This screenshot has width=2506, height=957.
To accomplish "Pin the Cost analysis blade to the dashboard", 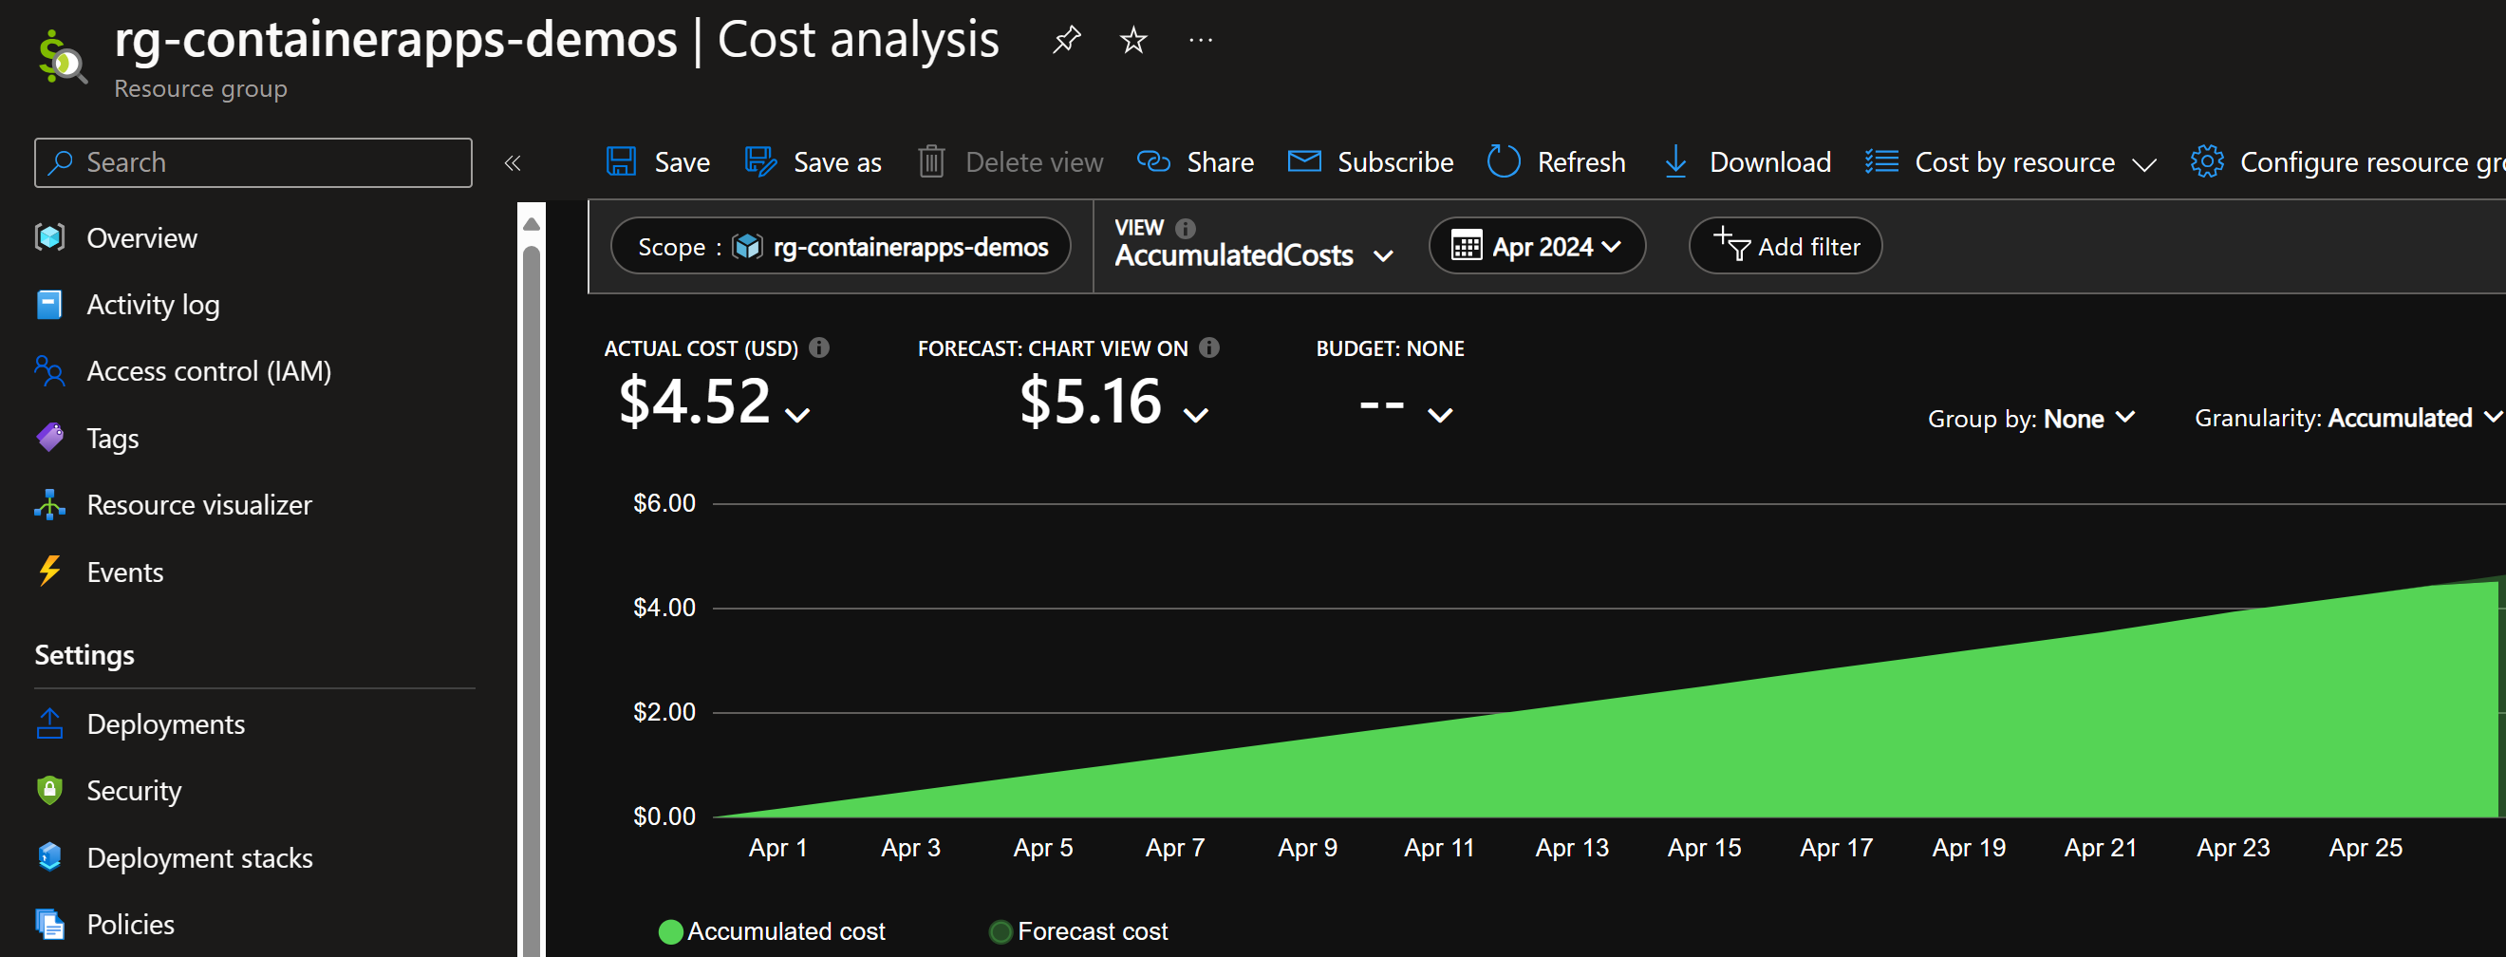I will pyautogui.click(x=1066, y=40).
